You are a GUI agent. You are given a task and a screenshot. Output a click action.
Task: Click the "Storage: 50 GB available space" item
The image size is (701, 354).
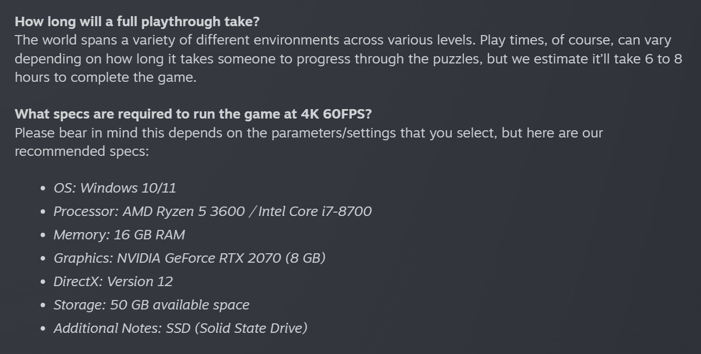coord(151,305)
